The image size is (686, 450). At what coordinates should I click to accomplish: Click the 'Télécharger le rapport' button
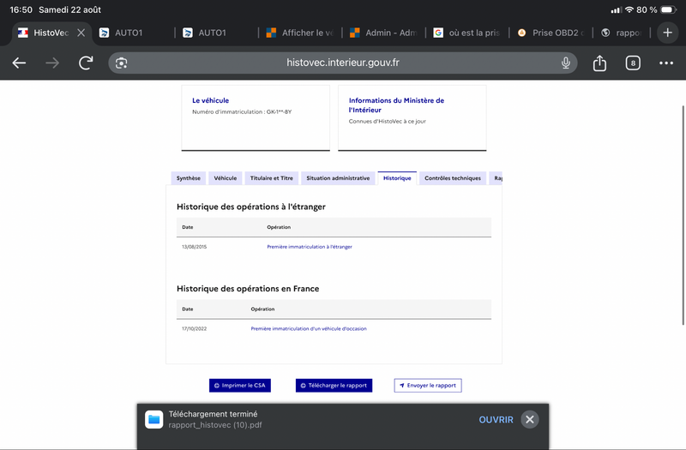tap(334, 385)
